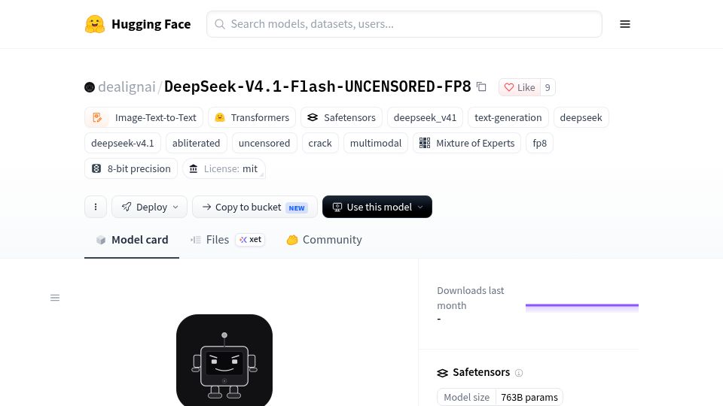The height and width of the screenshot is (406, 723).
Task: Select the fp8 tag
Action: [x=539, y=143]
